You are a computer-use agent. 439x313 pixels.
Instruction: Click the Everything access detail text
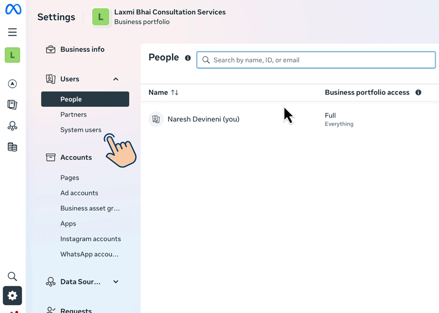point(339,124)
